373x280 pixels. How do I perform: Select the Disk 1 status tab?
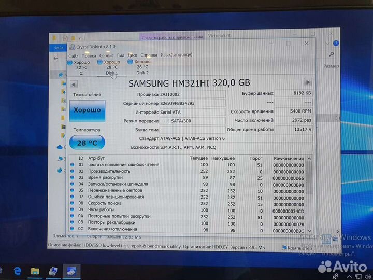coord(112,67)
